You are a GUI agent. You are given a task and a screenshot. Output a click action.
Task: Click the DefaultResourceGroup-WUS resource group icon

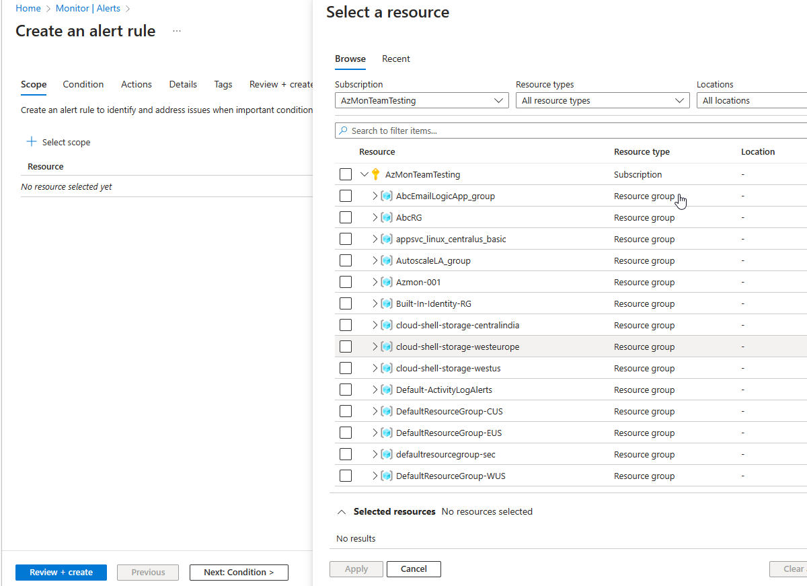[x=387, y=476]
